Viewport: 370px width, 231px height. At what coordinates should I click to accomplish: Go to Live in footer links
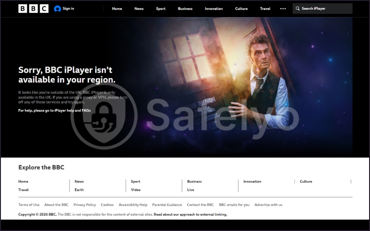pyautogui.click(x=191, y=190)
